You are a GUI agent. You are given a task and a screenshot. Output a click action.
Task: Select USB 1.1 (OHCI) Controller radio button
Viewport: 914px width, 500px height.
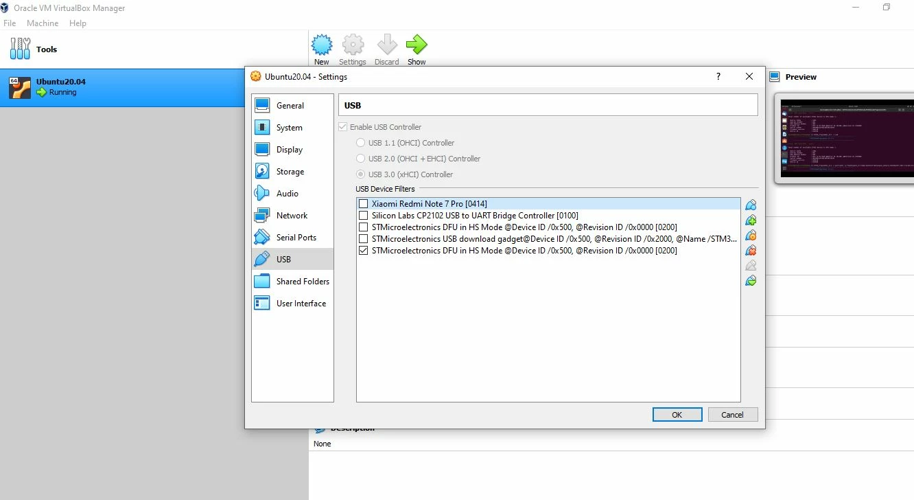(x=360, y=143)
